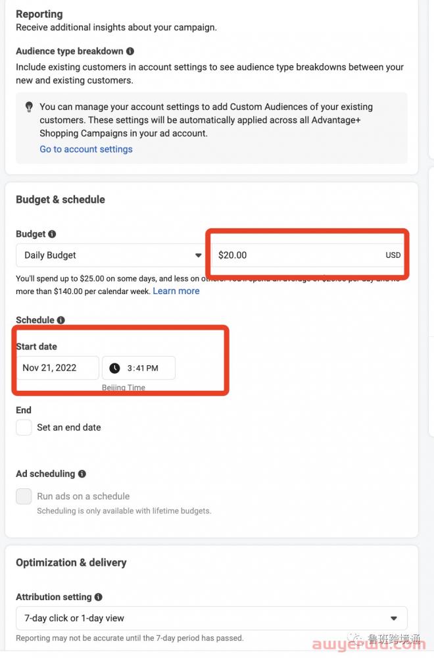Screen dimensions: 434x658
Task: Click info icon beside Ad scheduling
Action: pyautogui.click(x=82, y=474)
